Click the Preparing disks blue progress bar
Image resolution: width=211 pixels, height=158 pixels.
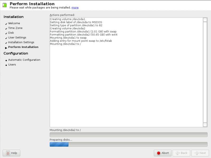click(x=128, y=144)
